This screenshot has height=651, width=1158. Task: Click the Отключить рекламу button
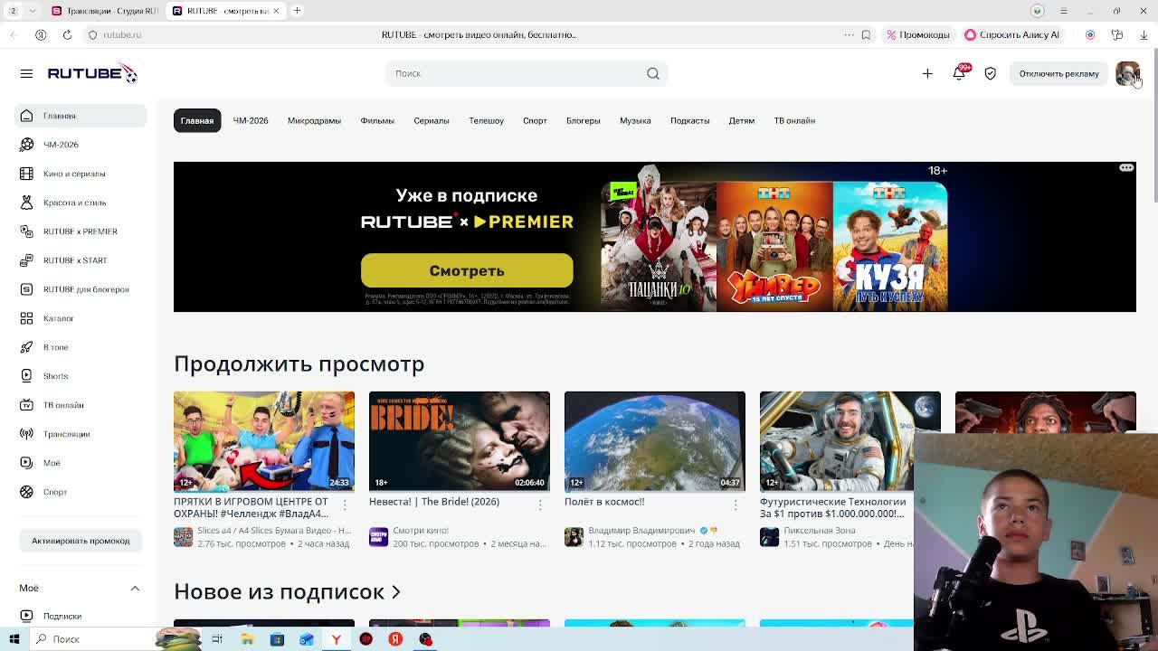[1058, 73]
